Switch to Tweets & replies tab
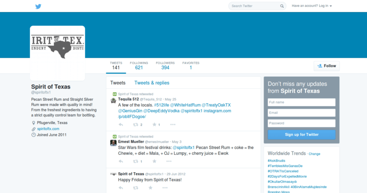 (152, 83)
